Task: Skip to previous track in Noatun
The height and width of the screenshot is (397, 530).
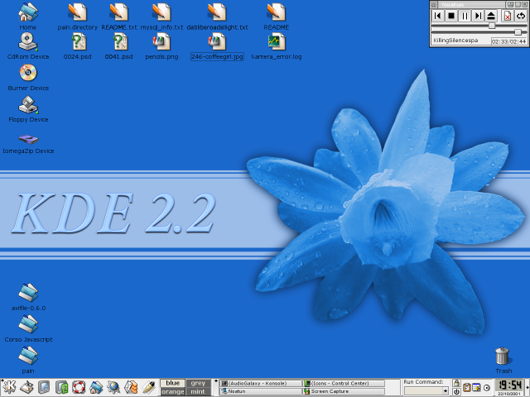Action: click(x=438, y=16)
